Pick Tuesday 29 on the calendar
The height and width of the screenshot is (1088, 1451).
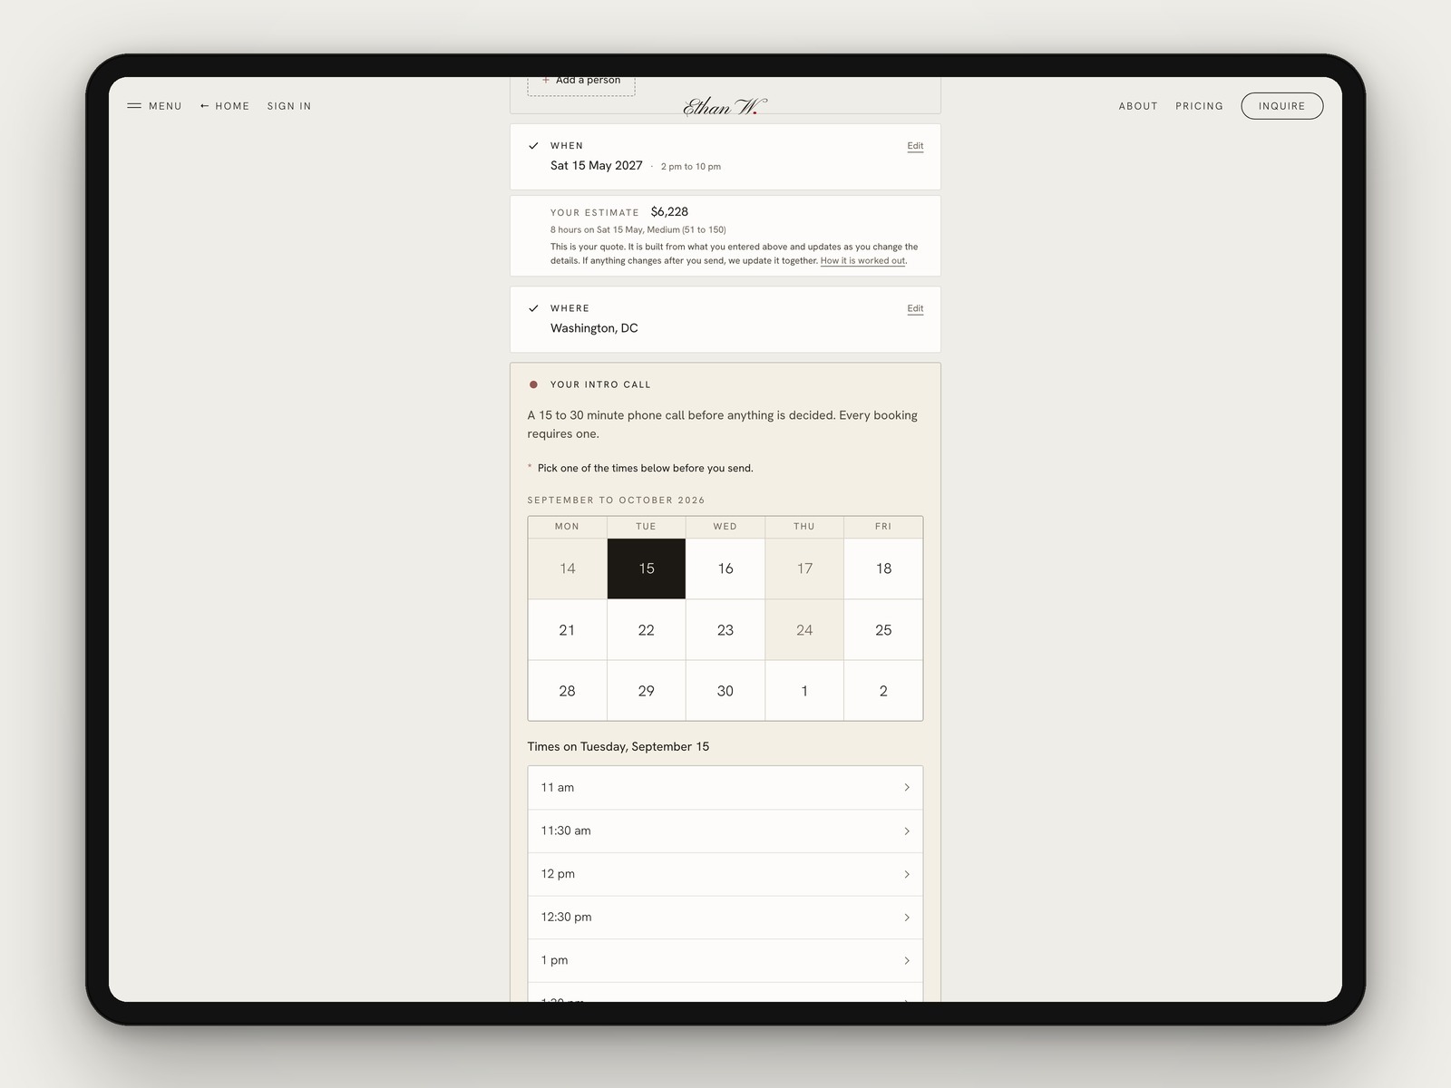(647, 691)
